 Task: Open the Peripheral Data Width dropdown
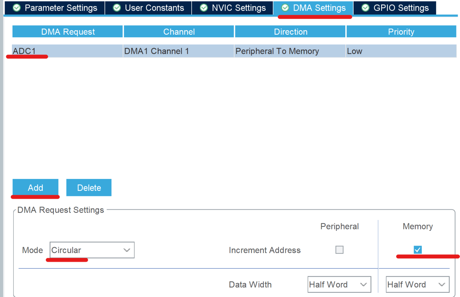click(x=339, y=285)
